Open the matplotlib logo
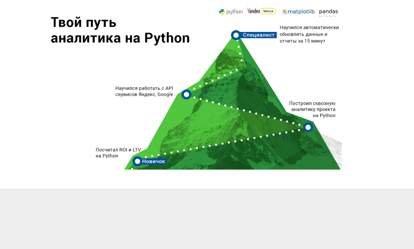 (298, 12)
